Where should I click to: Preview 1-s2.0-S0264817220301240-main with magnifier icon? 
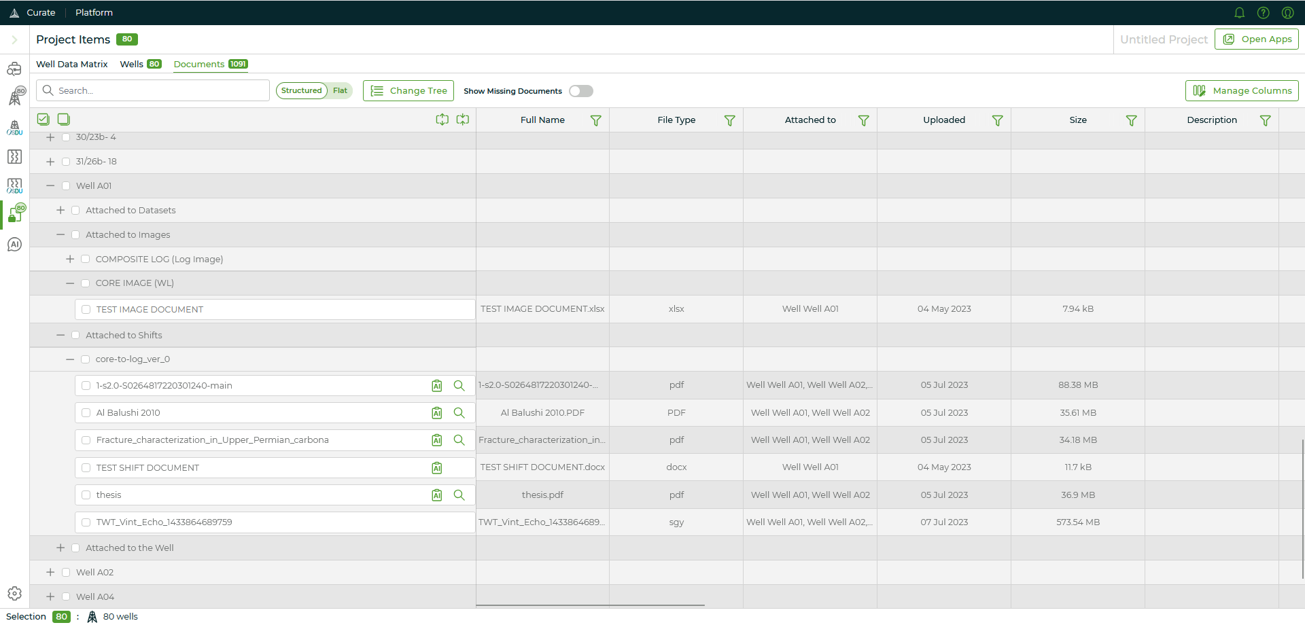click(x=459, y=386)
